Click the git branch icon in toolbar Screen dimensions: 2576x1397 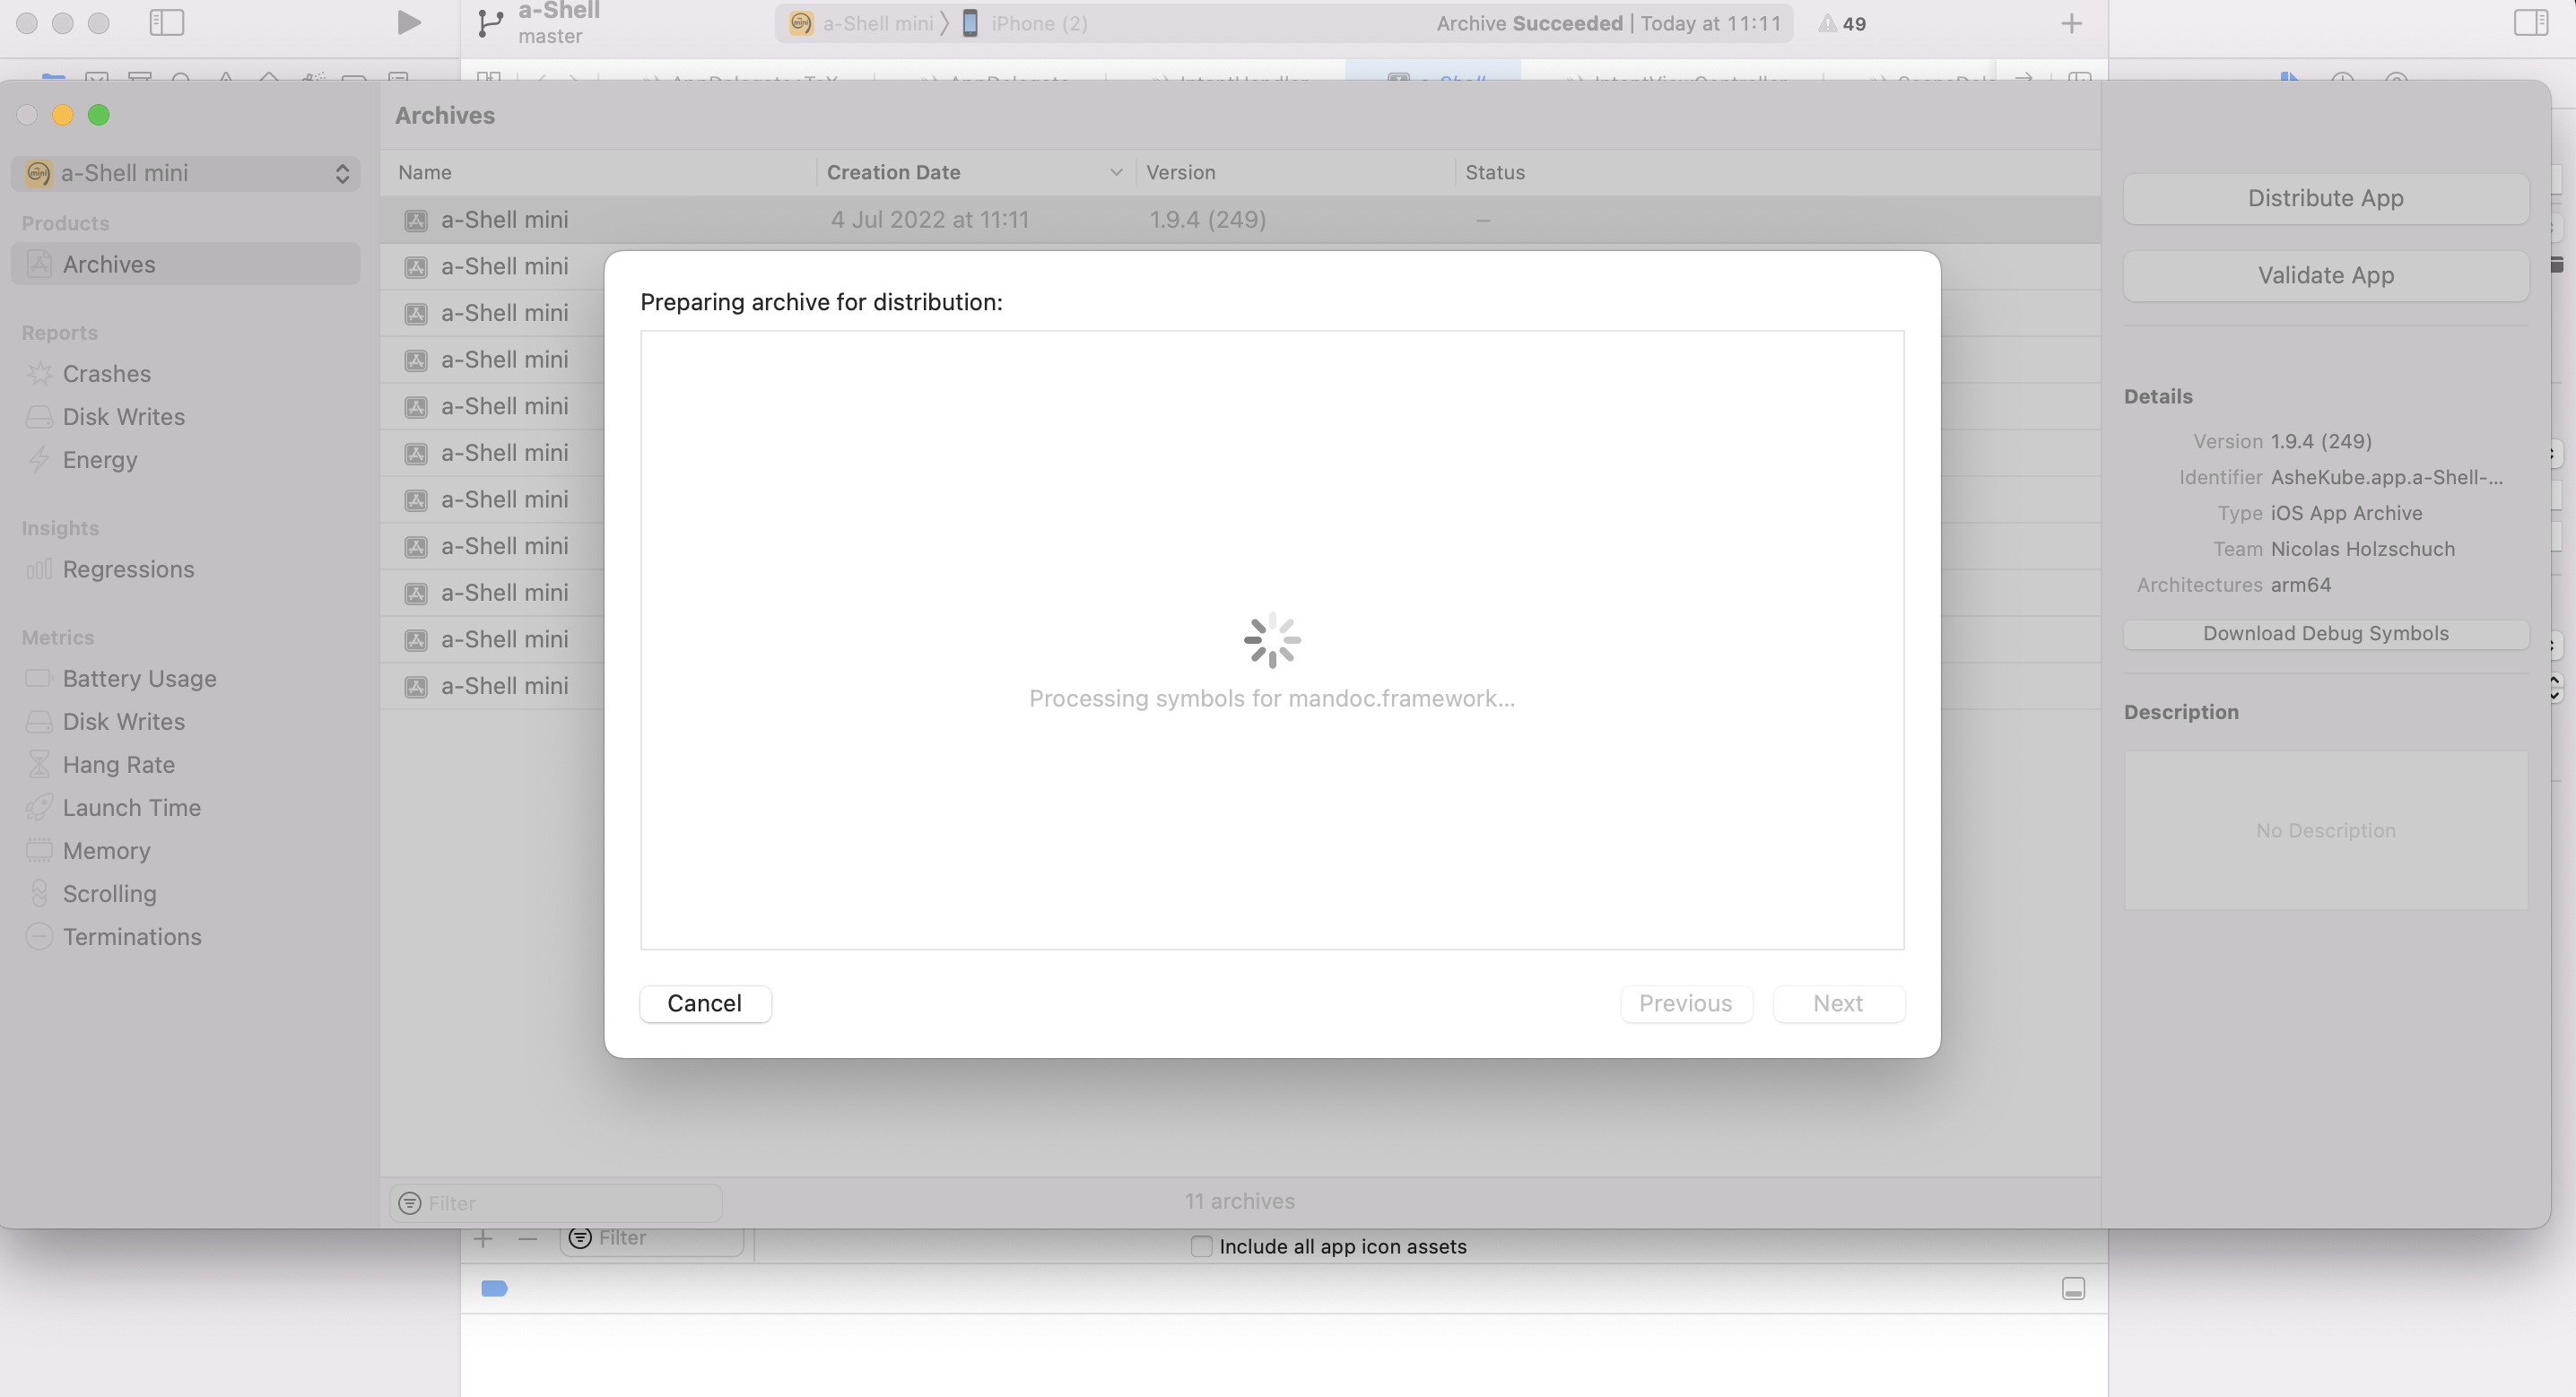click(489, 23)
